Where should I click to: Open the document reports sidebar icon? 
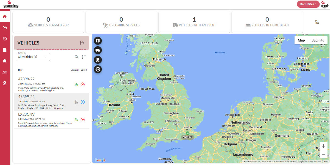pyautogui.click(x=5, y=50)
